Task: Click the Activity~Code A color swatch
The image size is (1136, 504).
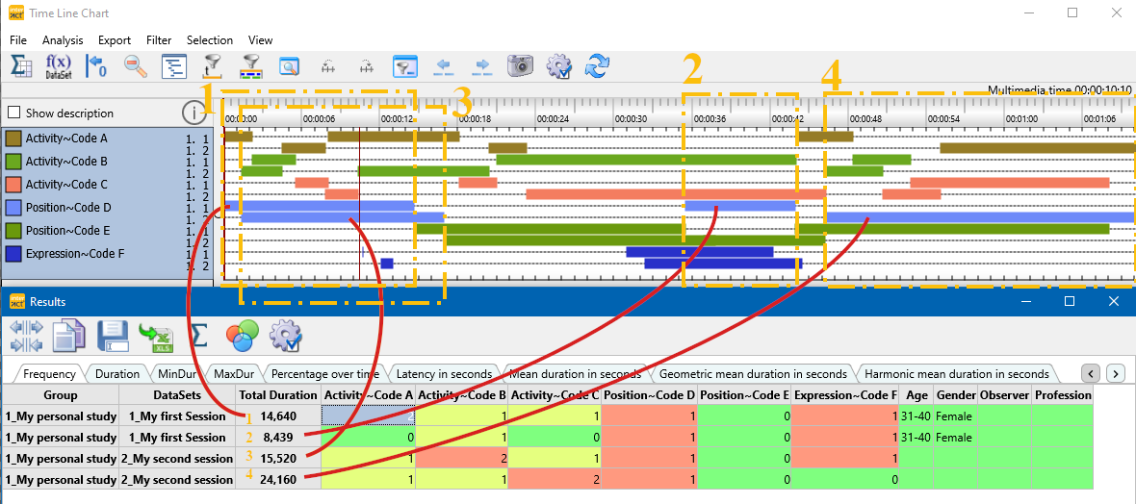Action: [13, 138]
